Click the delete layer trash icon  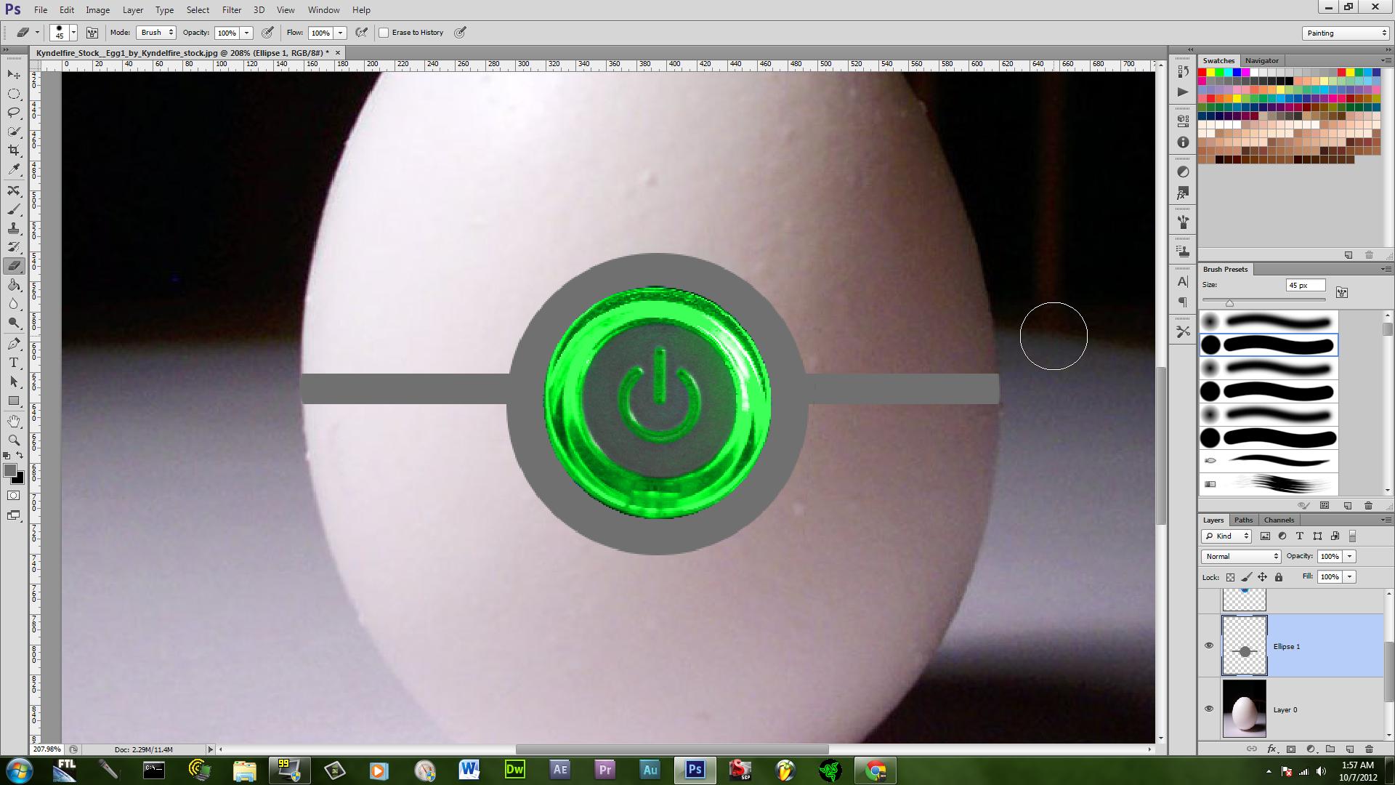pyautogui.click(x=1369, y=749)
